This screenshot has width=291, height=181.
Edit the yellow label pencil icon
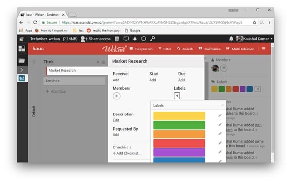[x=220, y=115]
